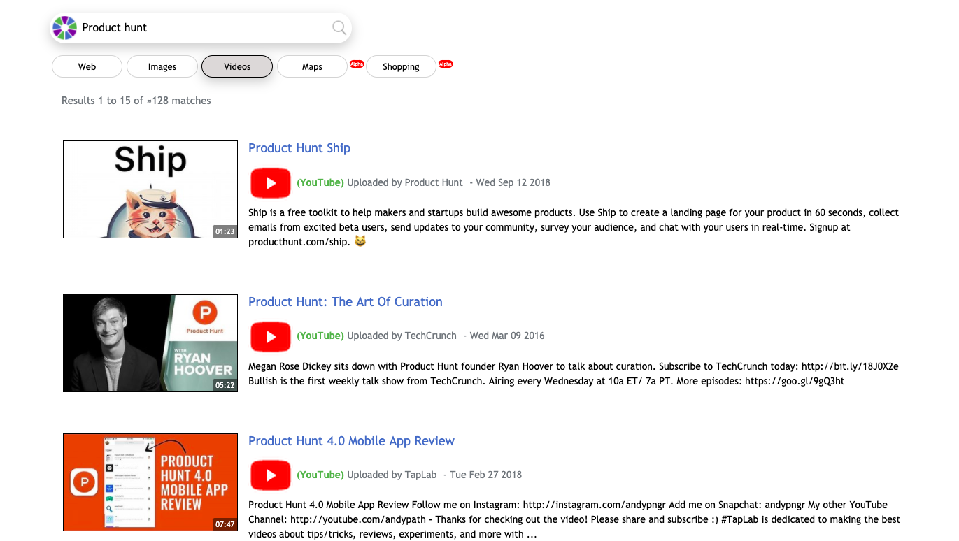Open the Product Hunt Ship video link

299,148
